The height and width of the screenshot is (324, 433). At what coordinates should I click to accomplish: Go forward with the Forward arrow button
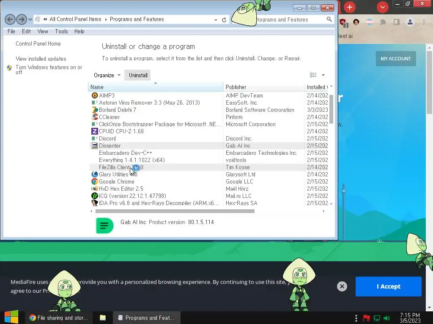[22, 19]
